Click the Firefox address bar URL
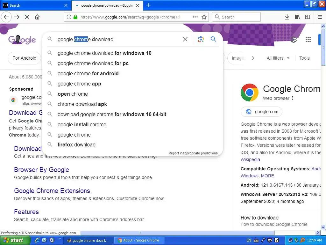Screen dimensions: 326x245 point(130,17)
